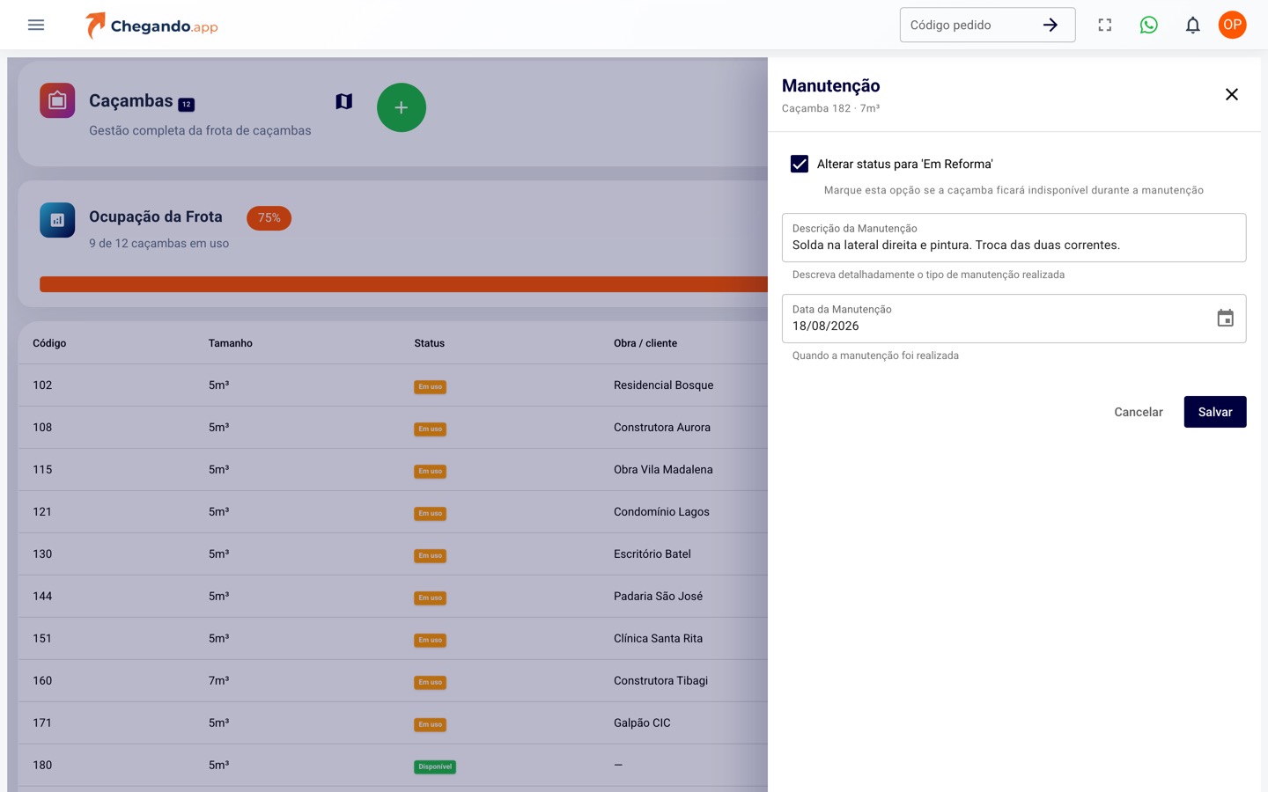Click Galpão CIC client cell

[642, 723]
